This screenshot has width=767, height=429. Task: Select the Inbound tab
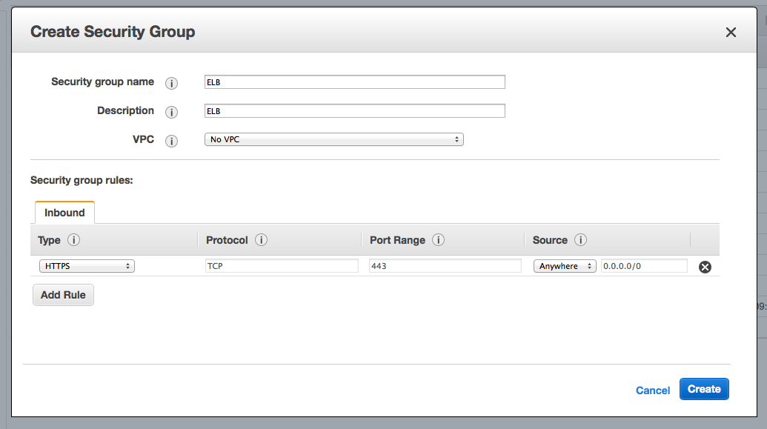[x=64, y=213]
